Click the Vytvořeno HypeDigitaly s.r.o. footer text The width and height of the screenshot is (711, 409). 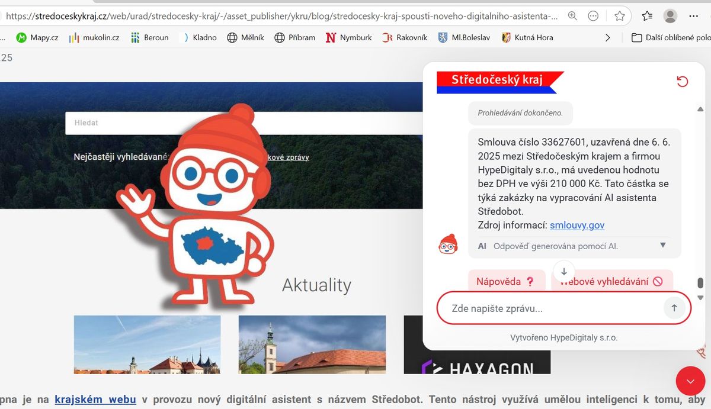(x=564, y=337)
